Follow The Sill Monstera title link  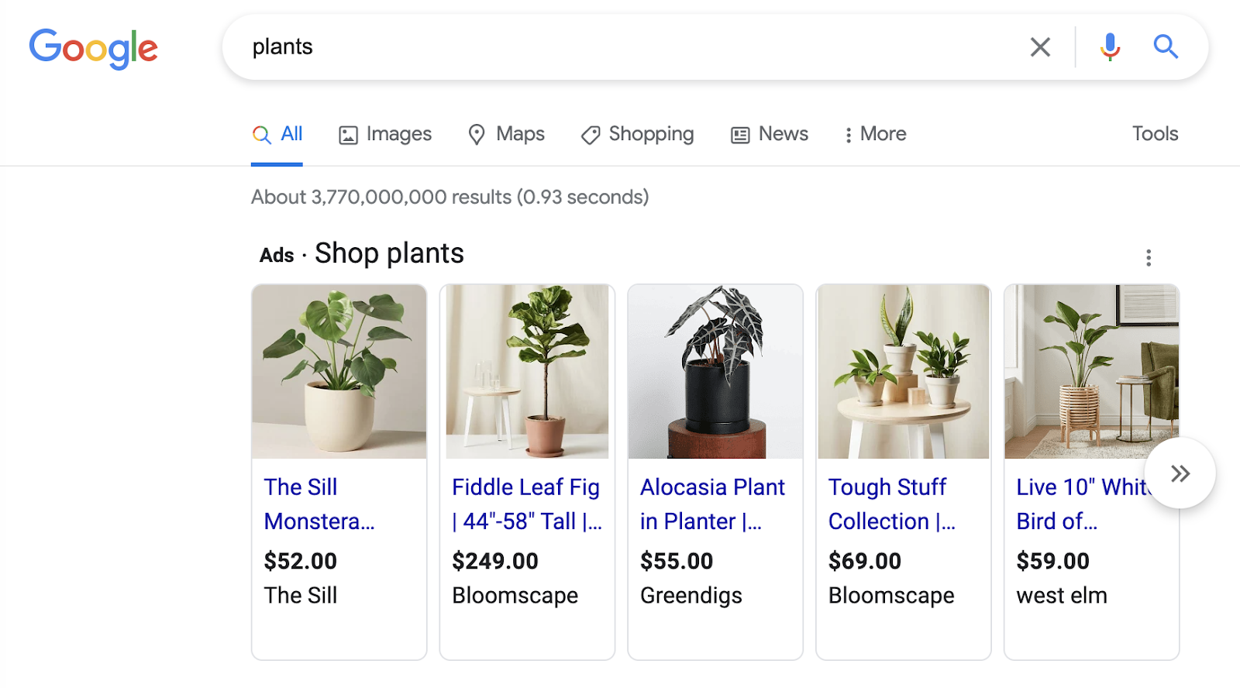point(319,504)
